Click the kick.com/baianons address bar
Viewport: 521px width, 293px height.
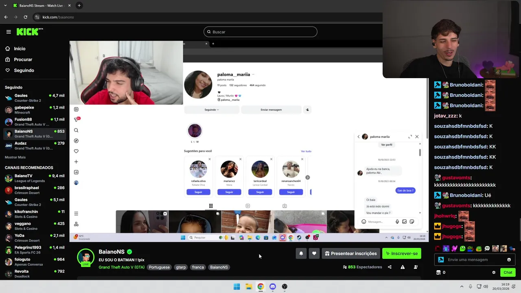58,17
